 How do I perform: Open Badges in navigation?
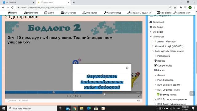coord(159,61)
